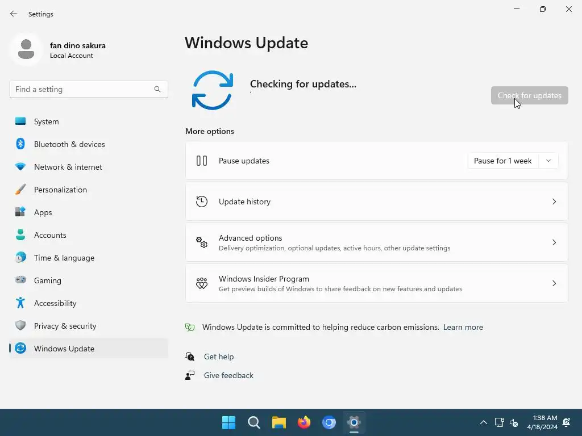The height and width of the screenshot is (436, 582).
Task: Open the network status tray icon
Action: click(x=499, y=422)
